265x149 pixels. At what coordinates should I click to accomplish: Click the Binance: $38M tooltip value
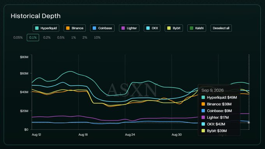click(219, 104)
